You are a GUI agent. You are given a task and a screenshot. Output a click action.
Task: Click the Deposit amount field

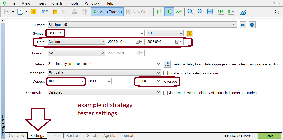pos(66,81)
